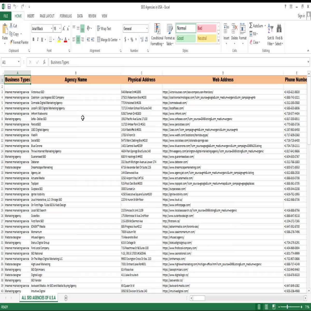Toggle Wrap Text for the cell
This screenshot has width=311, height=311.
(x=104, y=29)
